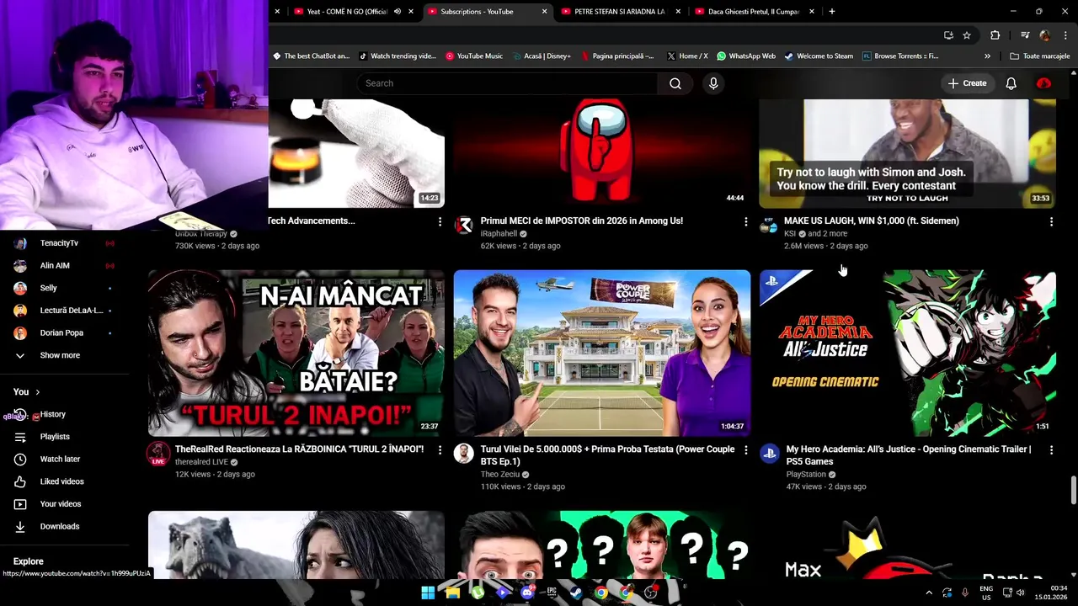Open WhatsApp Web bookmark
This screenshot has height=606, width=1078.
(746, 56)
